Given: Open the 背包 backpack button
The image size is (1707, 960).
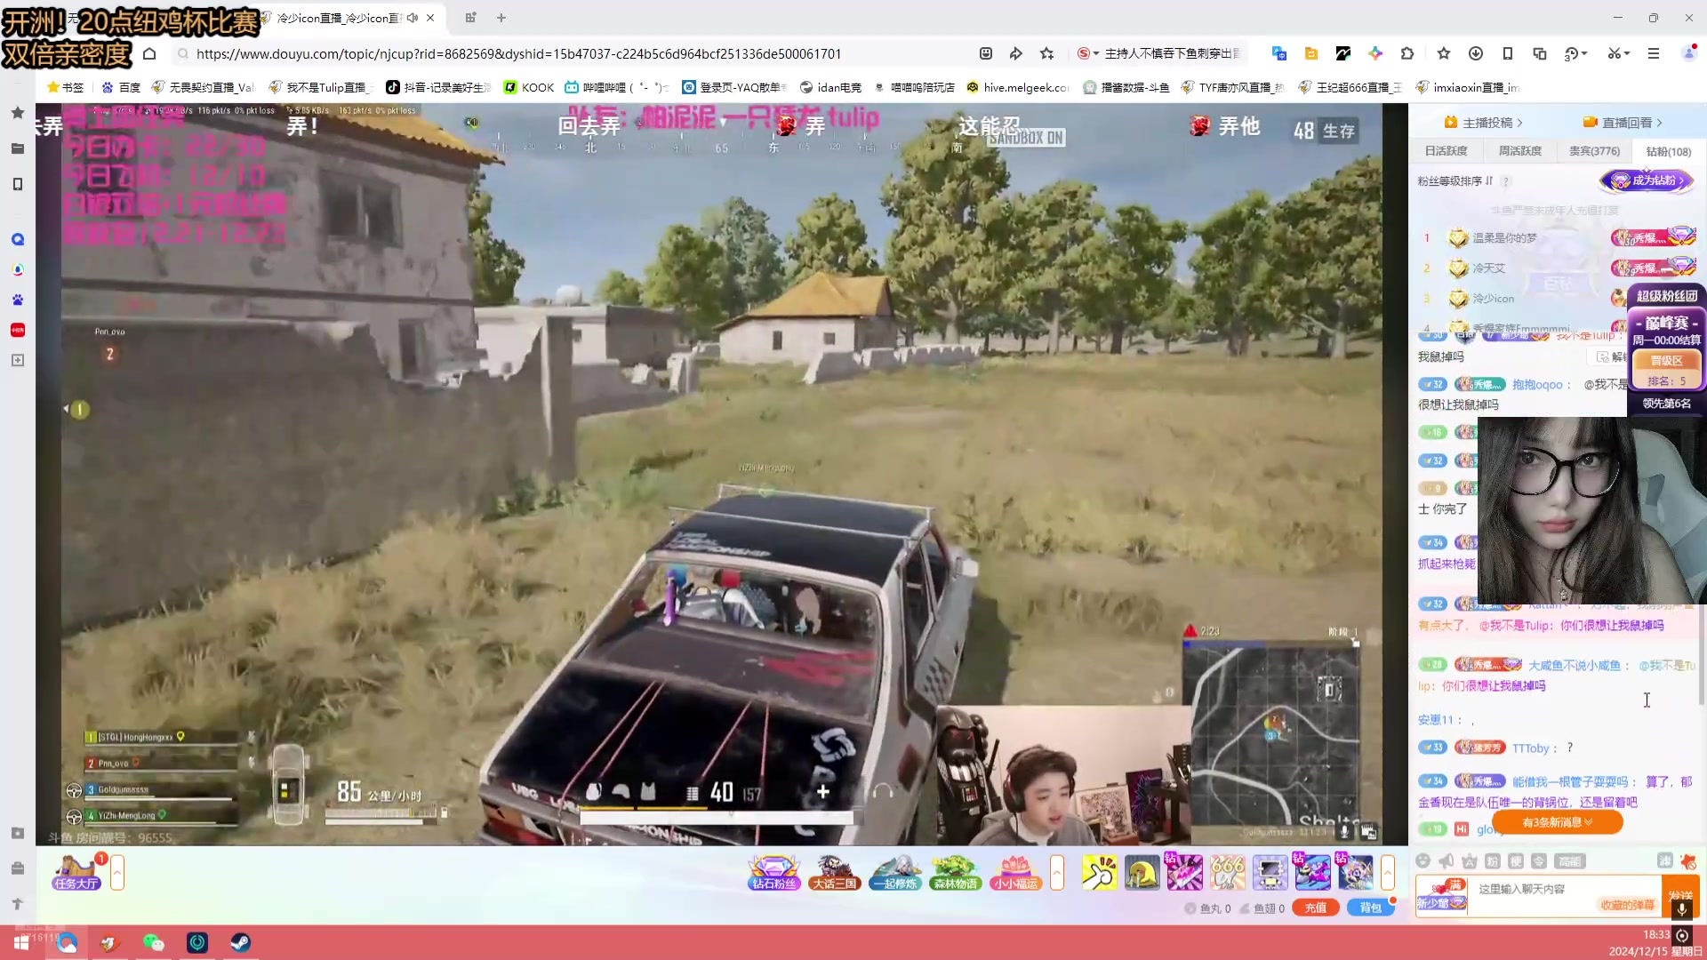Looking at the screenshot, I should 1370,908.
